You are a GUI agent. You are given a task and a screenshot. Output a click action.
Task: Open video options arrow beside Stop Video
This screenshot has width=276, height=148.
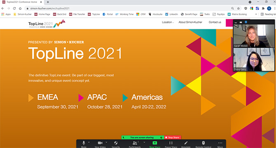(106, 142)
